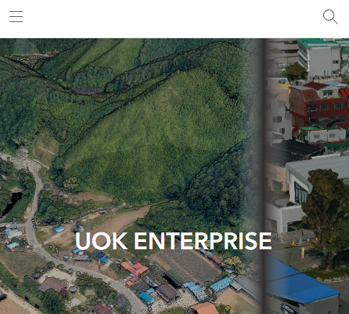Click the dark solar panel patch on hill
The image size is (349, 314).
[x=88, y=90]
